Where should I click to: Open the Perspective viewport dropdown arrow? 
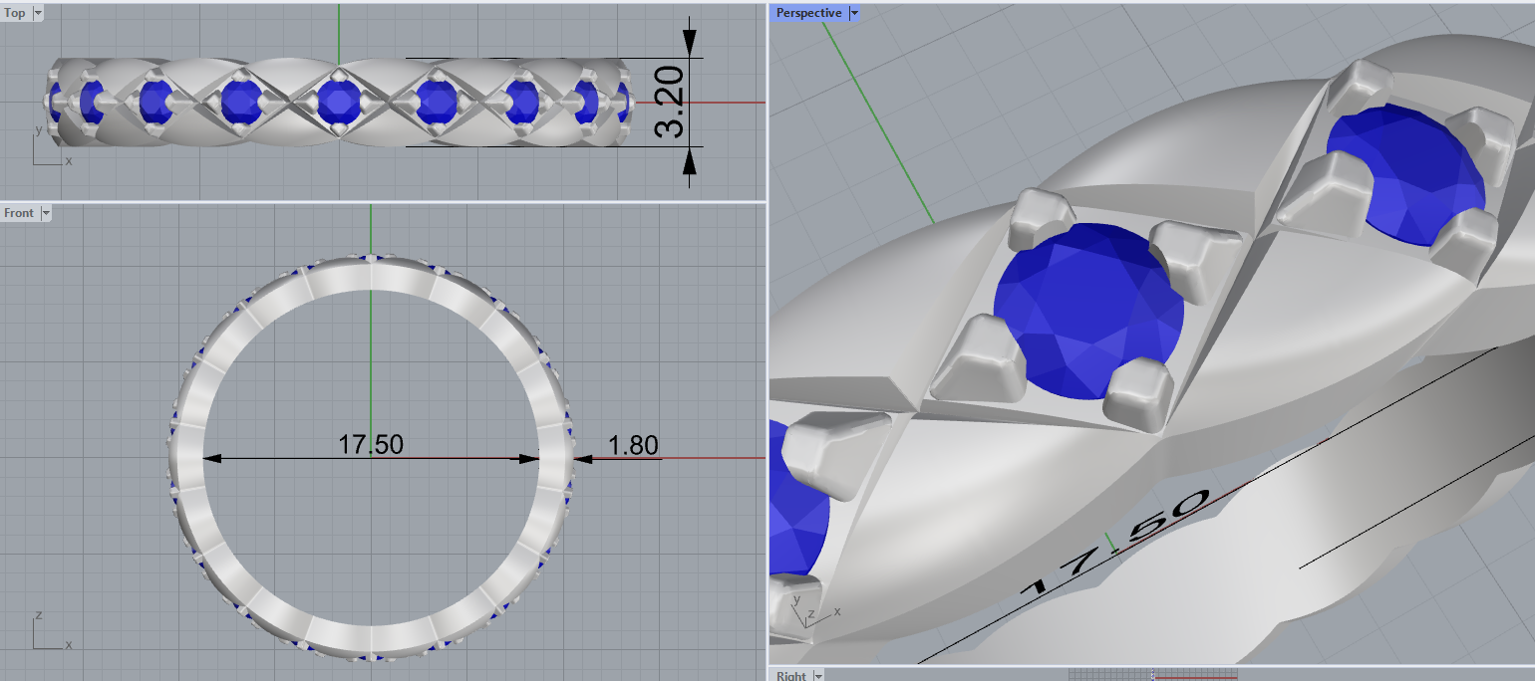click(x=854, y=13)
